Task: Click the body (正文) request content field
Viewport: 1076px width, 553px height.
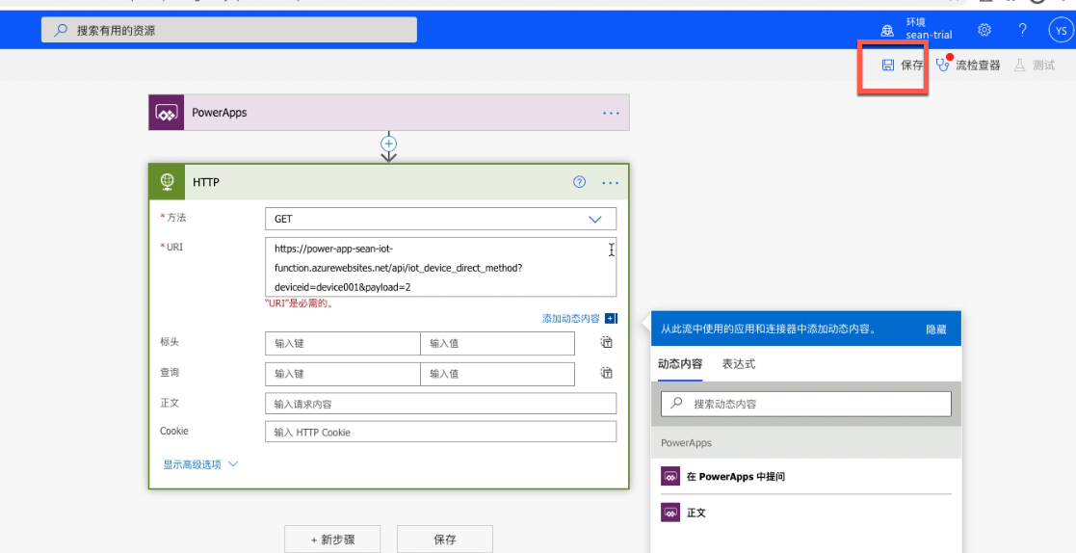Action: [440, 404]
